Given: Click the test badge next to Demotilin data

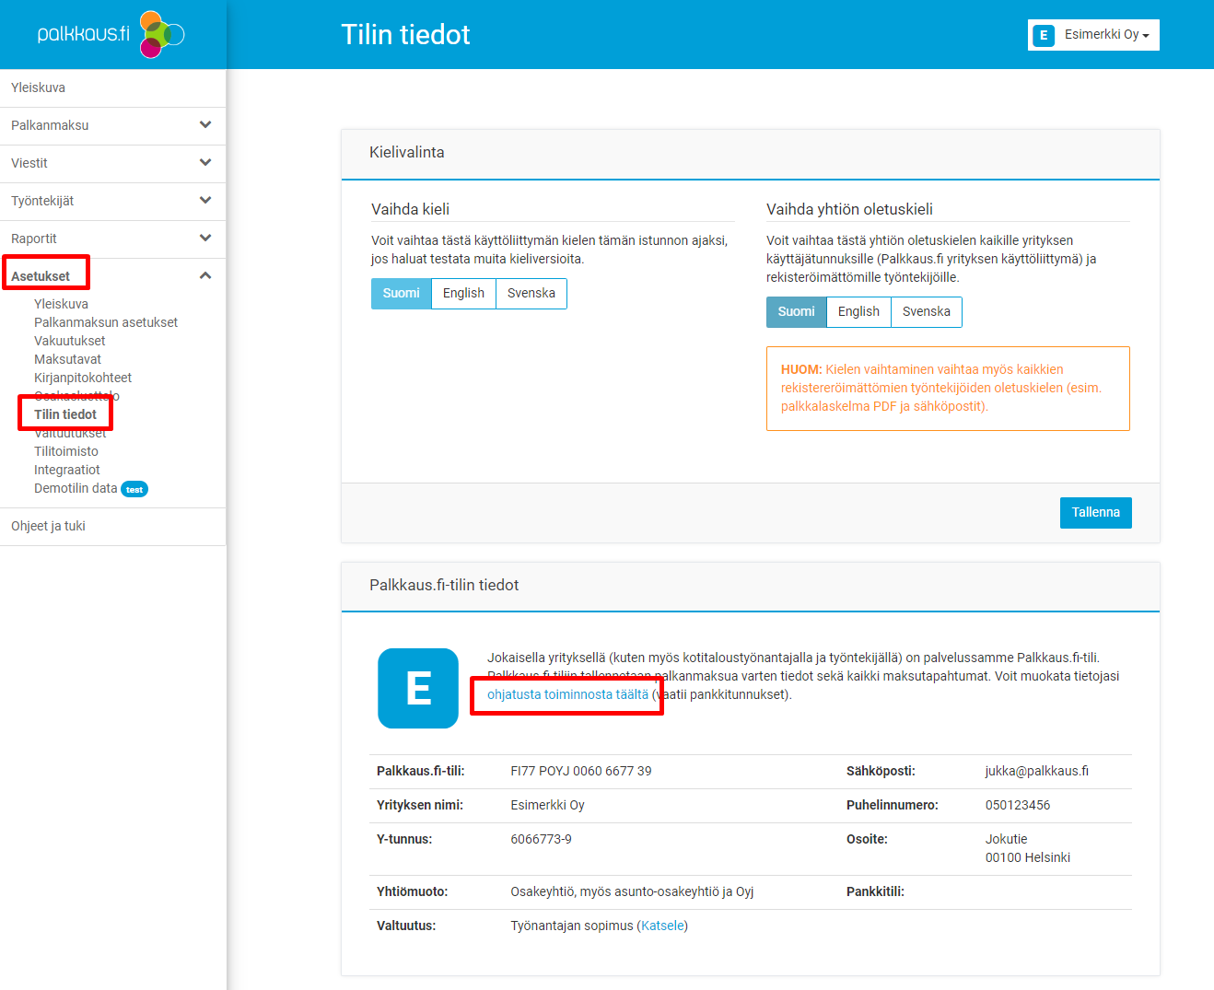Looking at the screenshot, I should (134, 490).
